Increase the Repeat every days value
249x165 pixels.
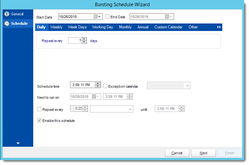click(x=84, y=39)
